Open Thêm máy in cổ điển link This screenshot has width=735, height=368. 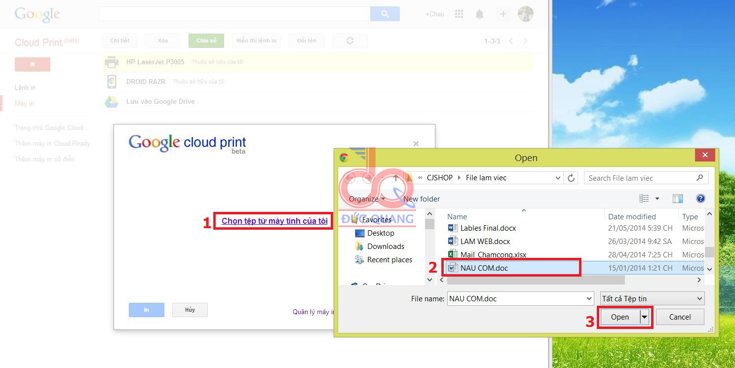click(45, 159)
